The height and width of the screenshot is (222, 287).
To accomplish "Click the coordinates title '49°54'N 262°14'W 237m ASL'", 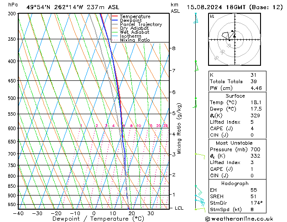I will (x=73, y=7).
